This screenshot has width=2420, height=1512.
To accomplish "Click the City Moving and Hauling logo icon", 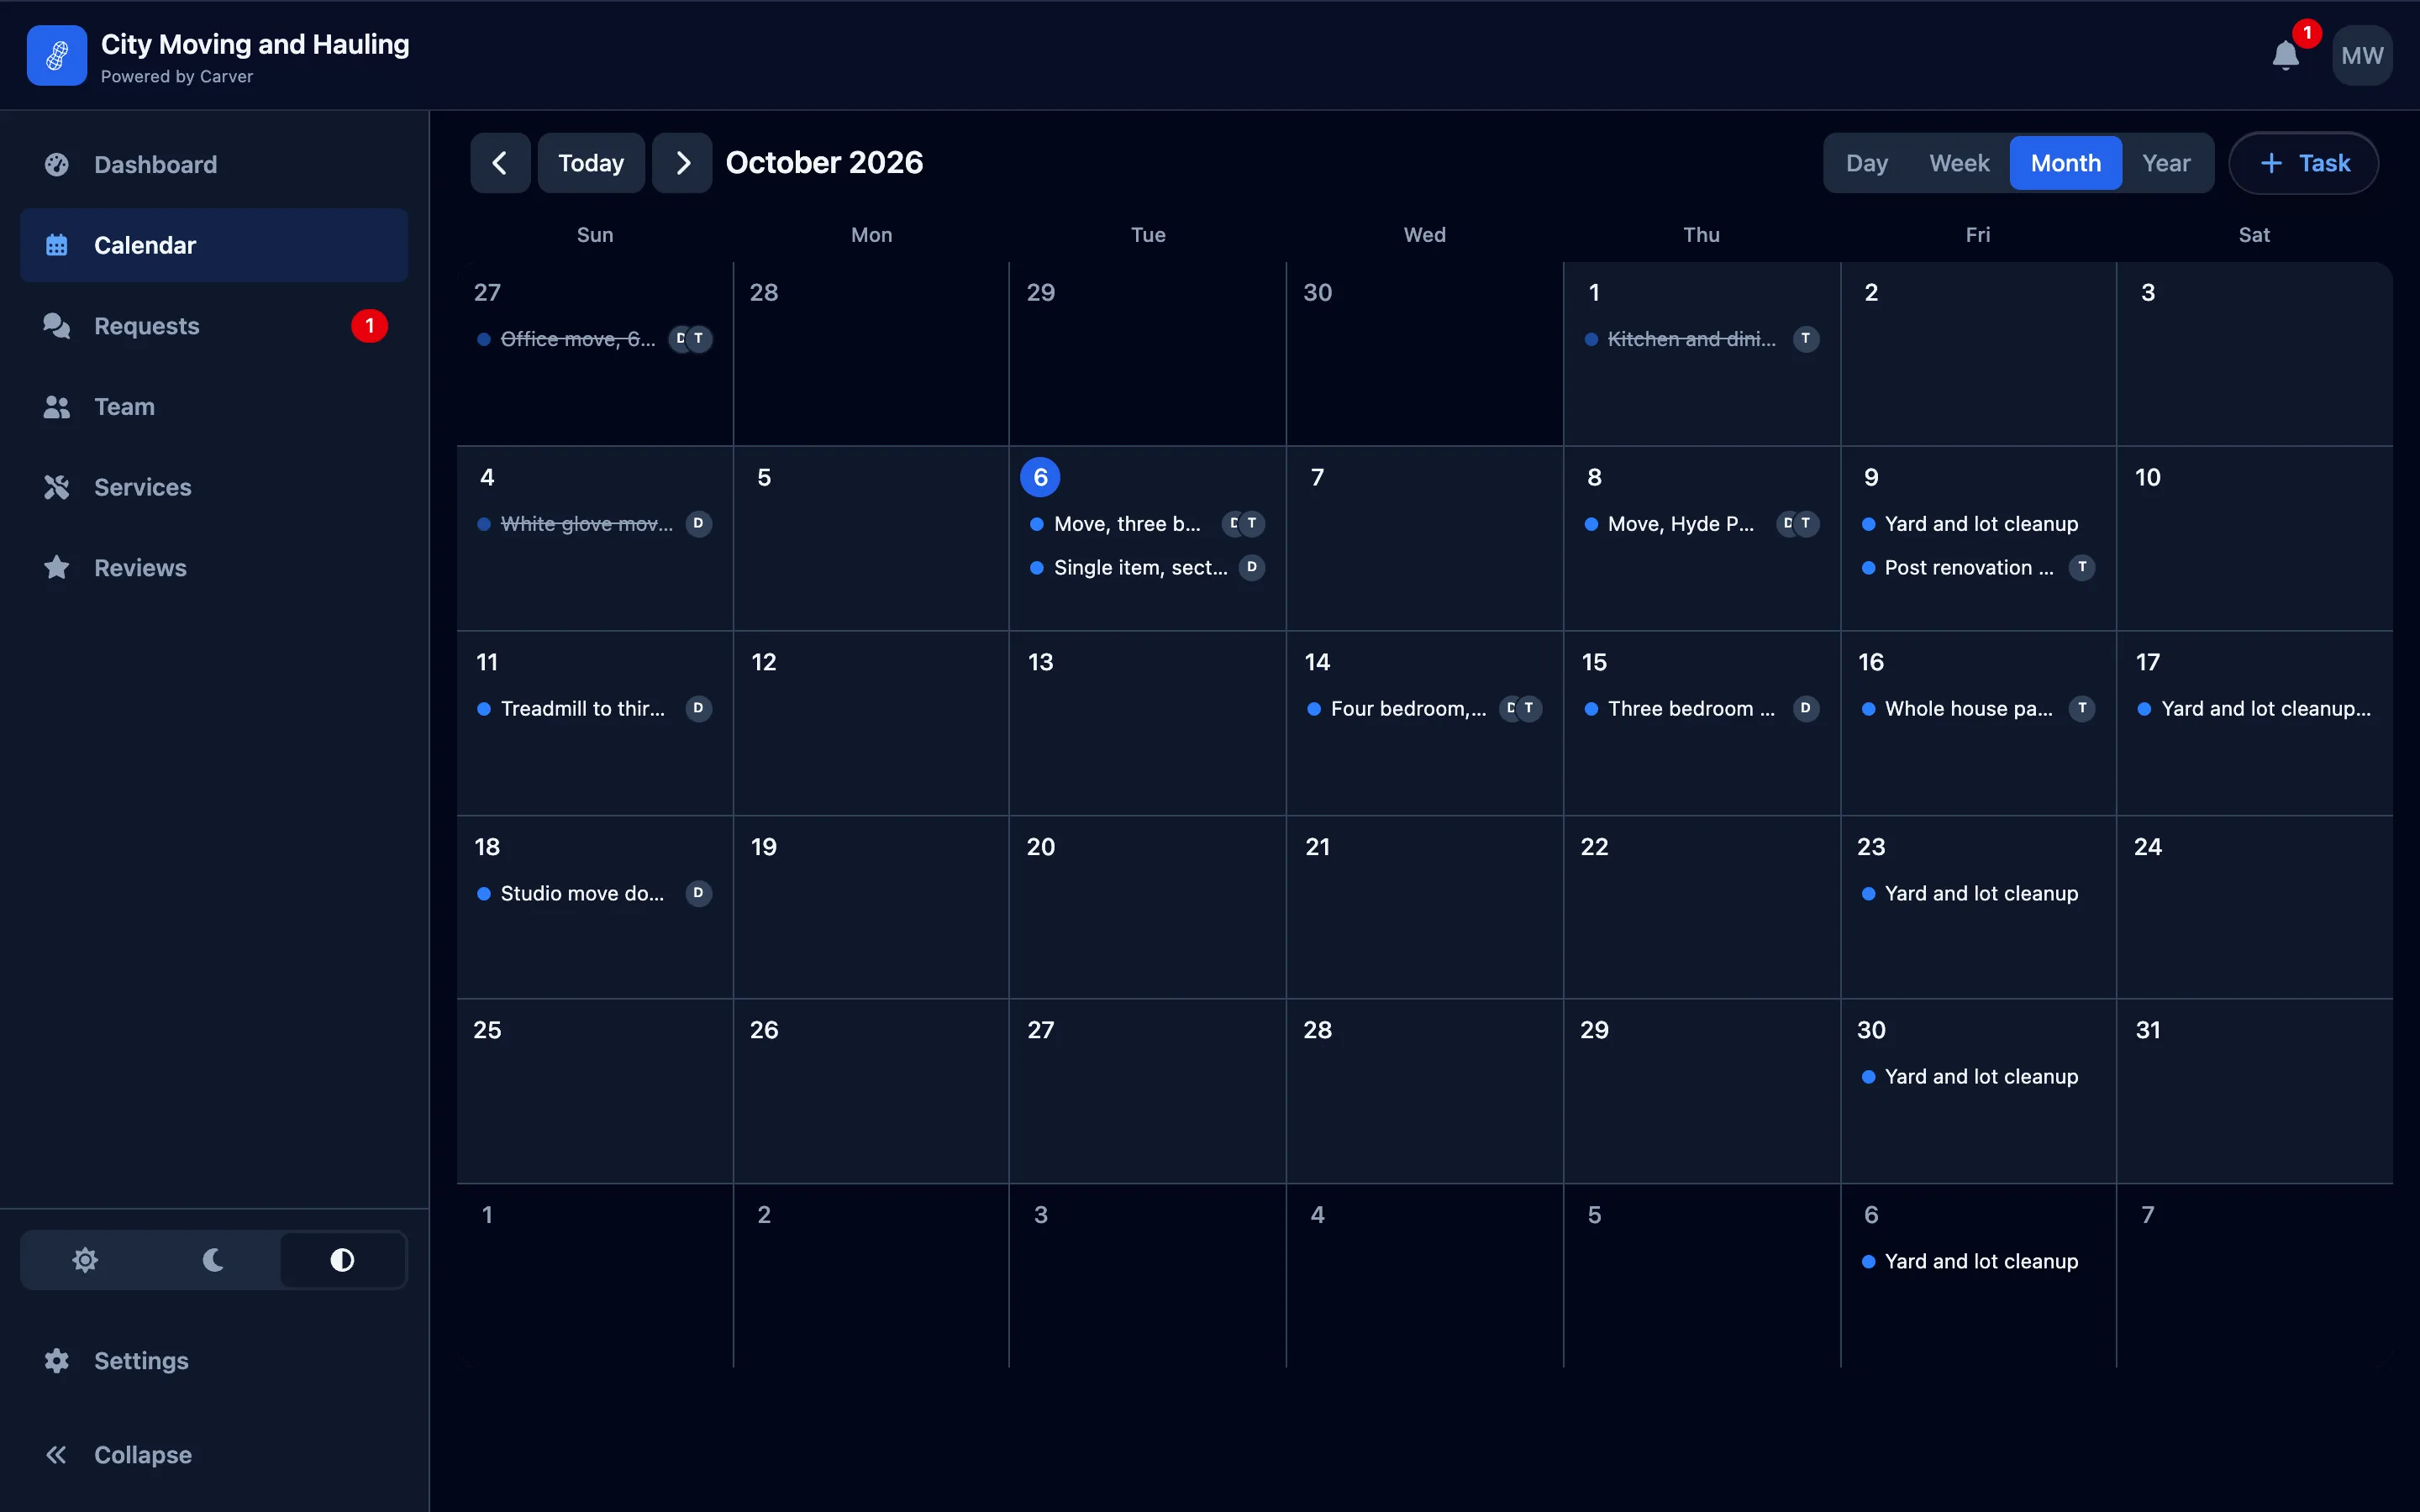I will click(x=57, y=56).
